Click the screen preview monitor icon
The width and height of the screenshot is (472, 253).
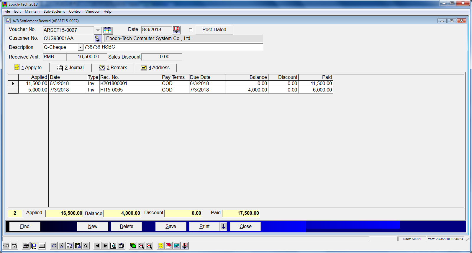[x=34, y=246]
